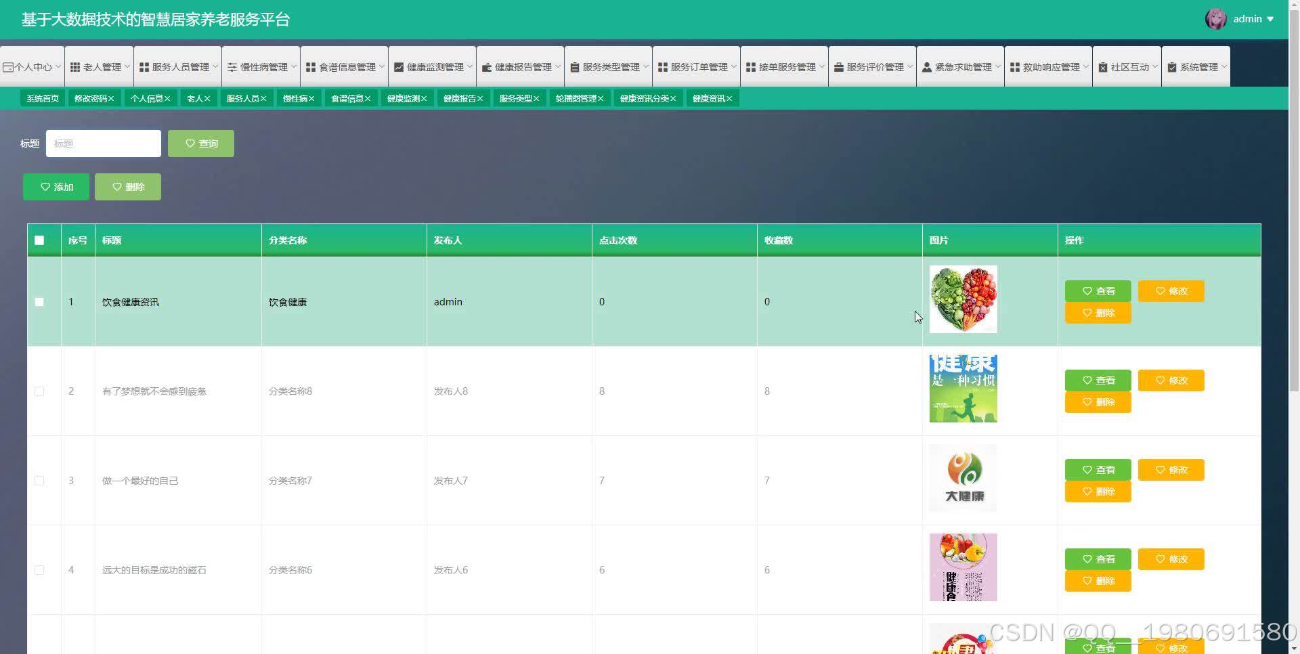Close the 个人信息 tab with its X
Viewport: 1300px width, 654px height.
pos(167,99)
